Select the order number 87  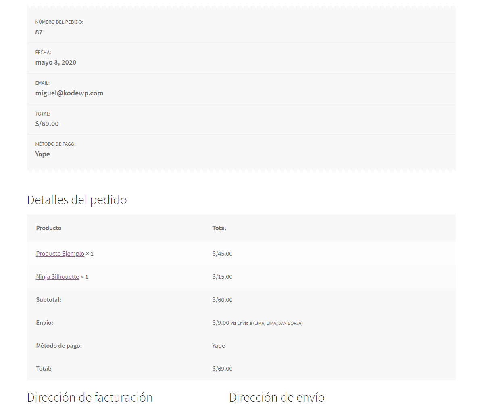pyautogui.click(x=39, y=32)
